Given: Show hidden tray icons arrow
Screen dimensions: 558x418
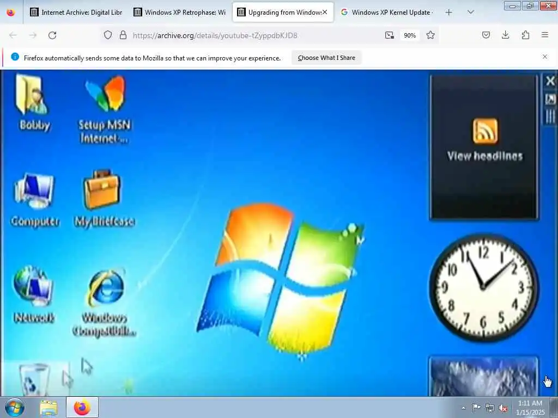Looking at the screenshot, I should coord(463,408).
